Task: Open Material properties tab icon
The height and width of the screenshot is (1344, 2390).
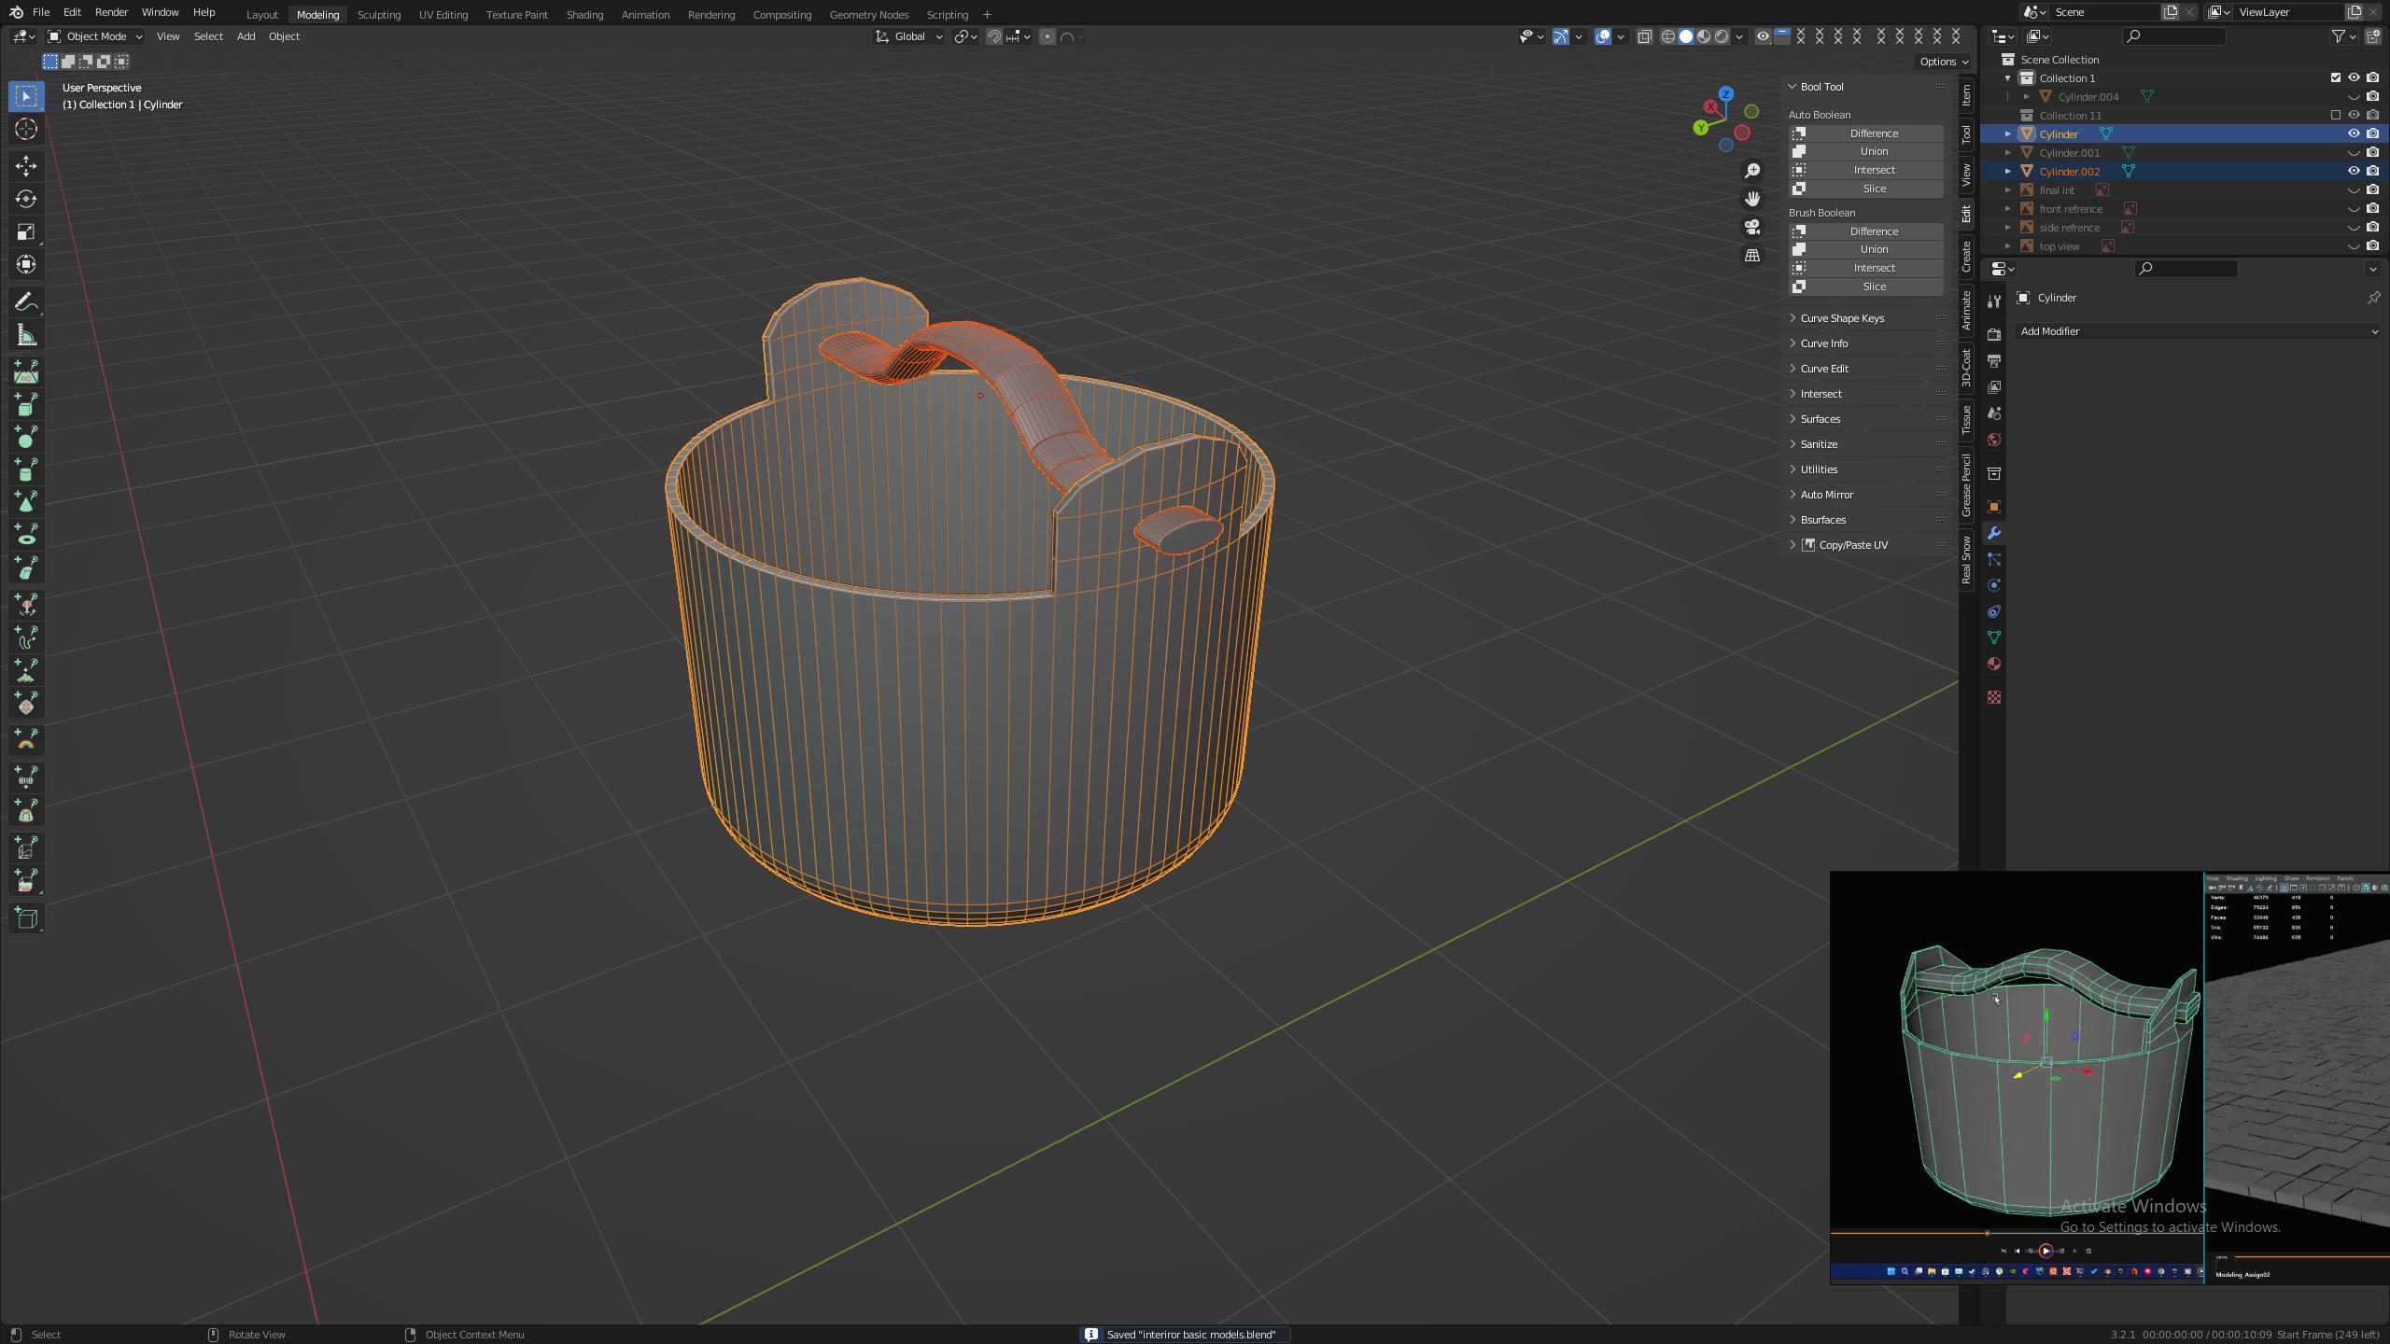Action: pyautogui.click(x=1994, y=664)
